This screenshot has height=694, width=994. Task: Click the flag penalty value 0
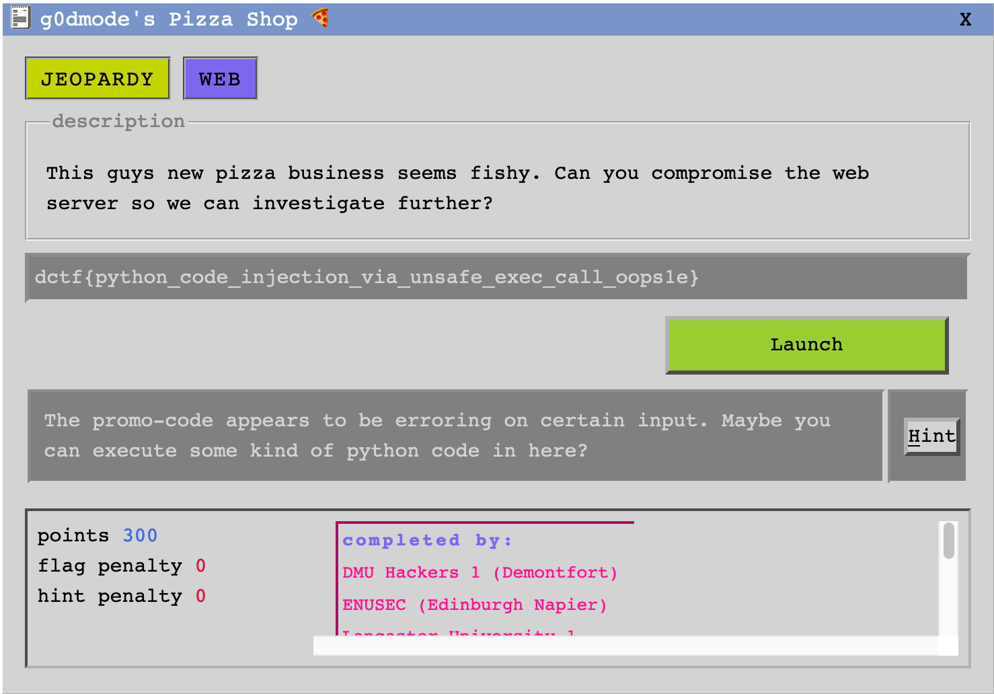tap(200, 566)
